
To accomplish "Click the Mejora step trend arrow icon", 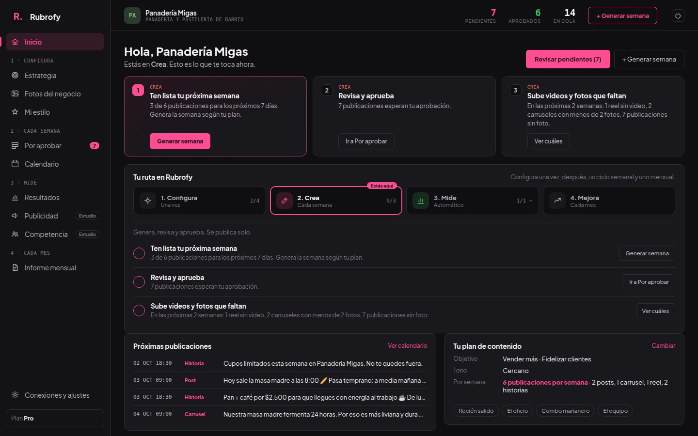I will pos(557,201).
